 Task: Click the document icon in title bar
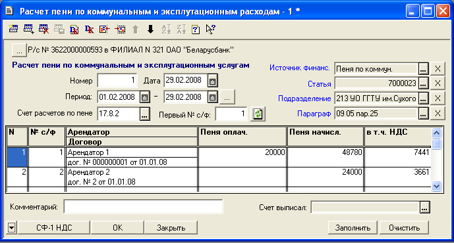pyautogui.click(x=10, y=11)
